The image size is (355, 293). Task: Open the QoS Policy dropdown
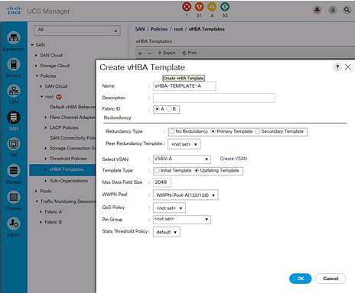169,208
